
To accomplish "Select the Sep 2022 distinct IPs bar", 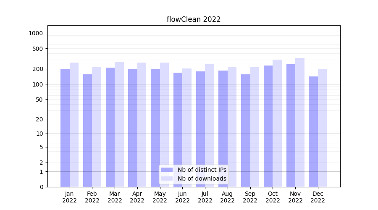I will [x=246, y=131].
